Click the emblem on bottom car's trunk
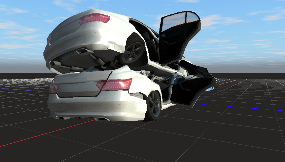 (x=76, y=76)
